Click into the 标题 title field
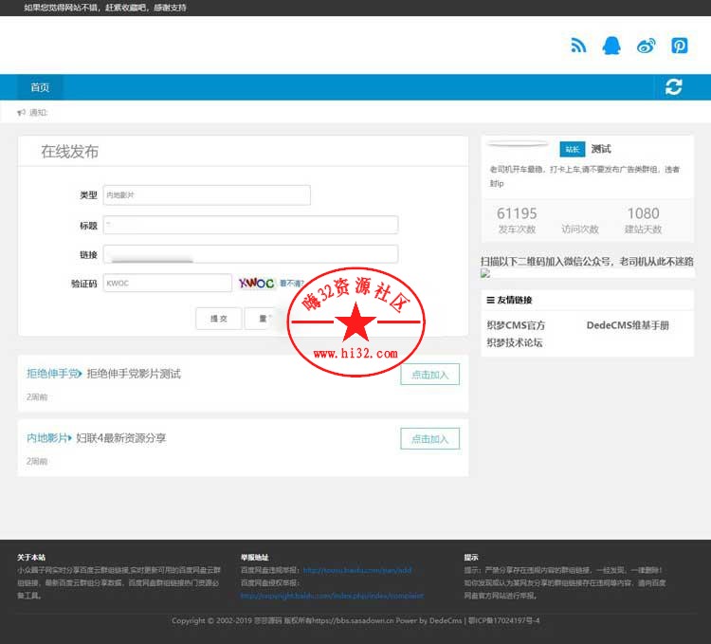711x644 pixels. point(250,225)
